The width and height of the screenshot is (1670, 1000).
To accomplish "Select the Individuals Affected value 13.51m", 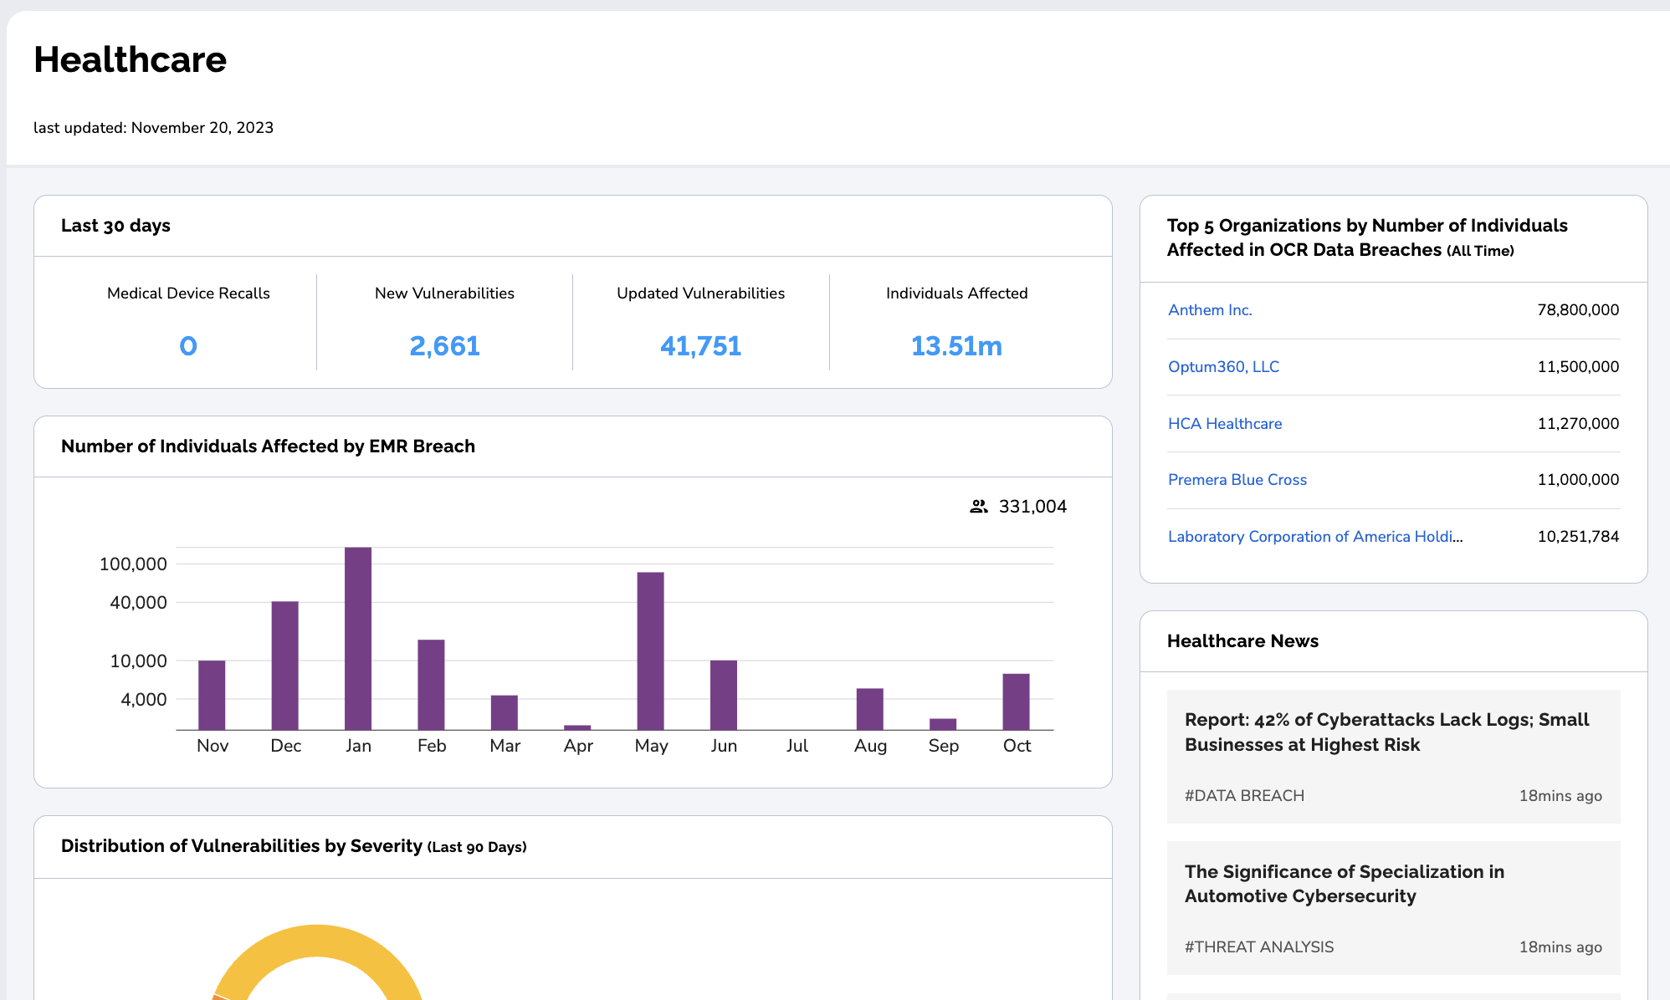I will click(x=956, y=346).
